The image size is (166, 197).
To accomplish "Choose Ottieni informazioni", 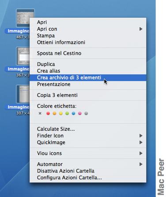I will click(x=88, y=42).
